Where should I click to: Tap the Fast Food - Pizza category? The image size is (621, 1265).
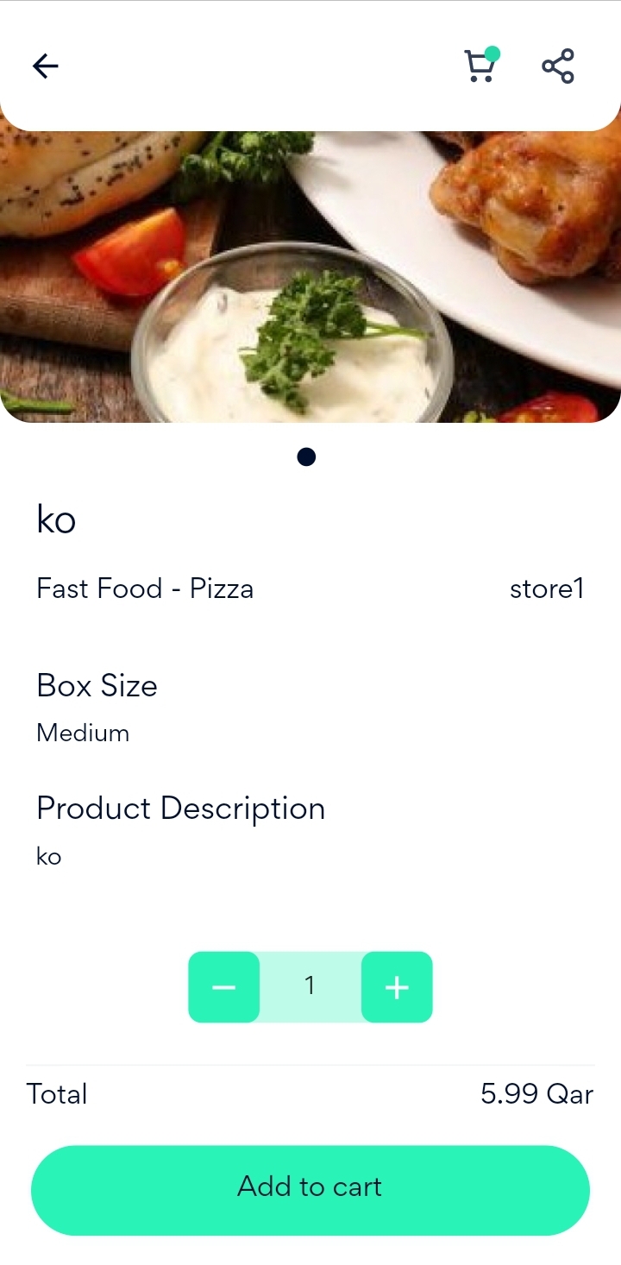145,589
